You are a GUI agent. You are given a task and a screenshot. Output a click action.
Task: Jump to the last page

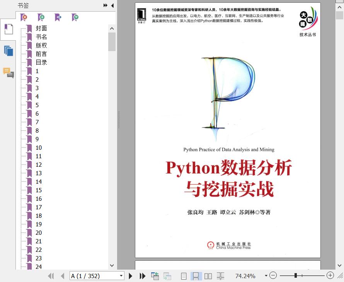pos(143,276)
